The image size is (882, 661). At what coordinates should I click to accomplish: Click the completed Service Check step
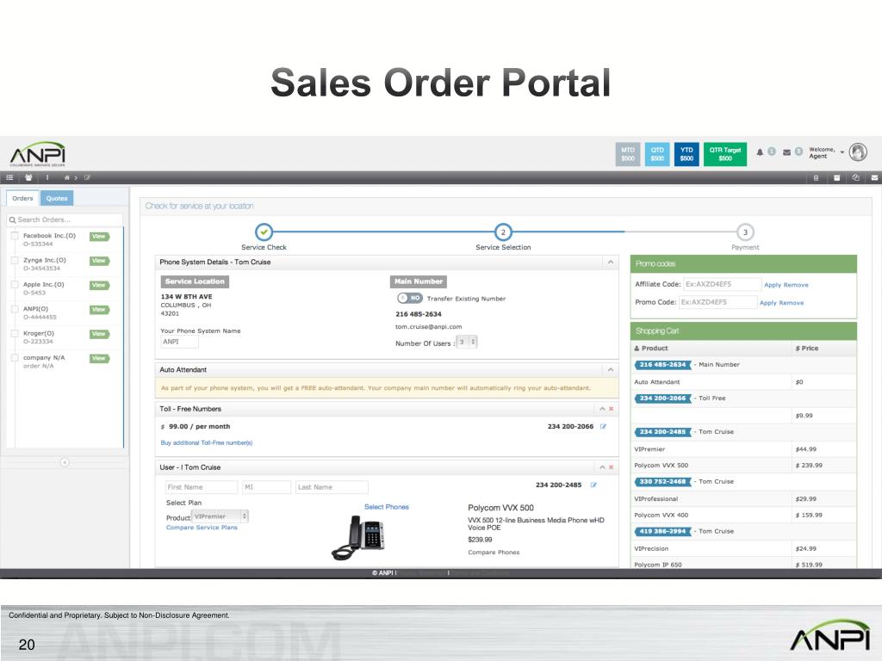click(x=264, y=232)
